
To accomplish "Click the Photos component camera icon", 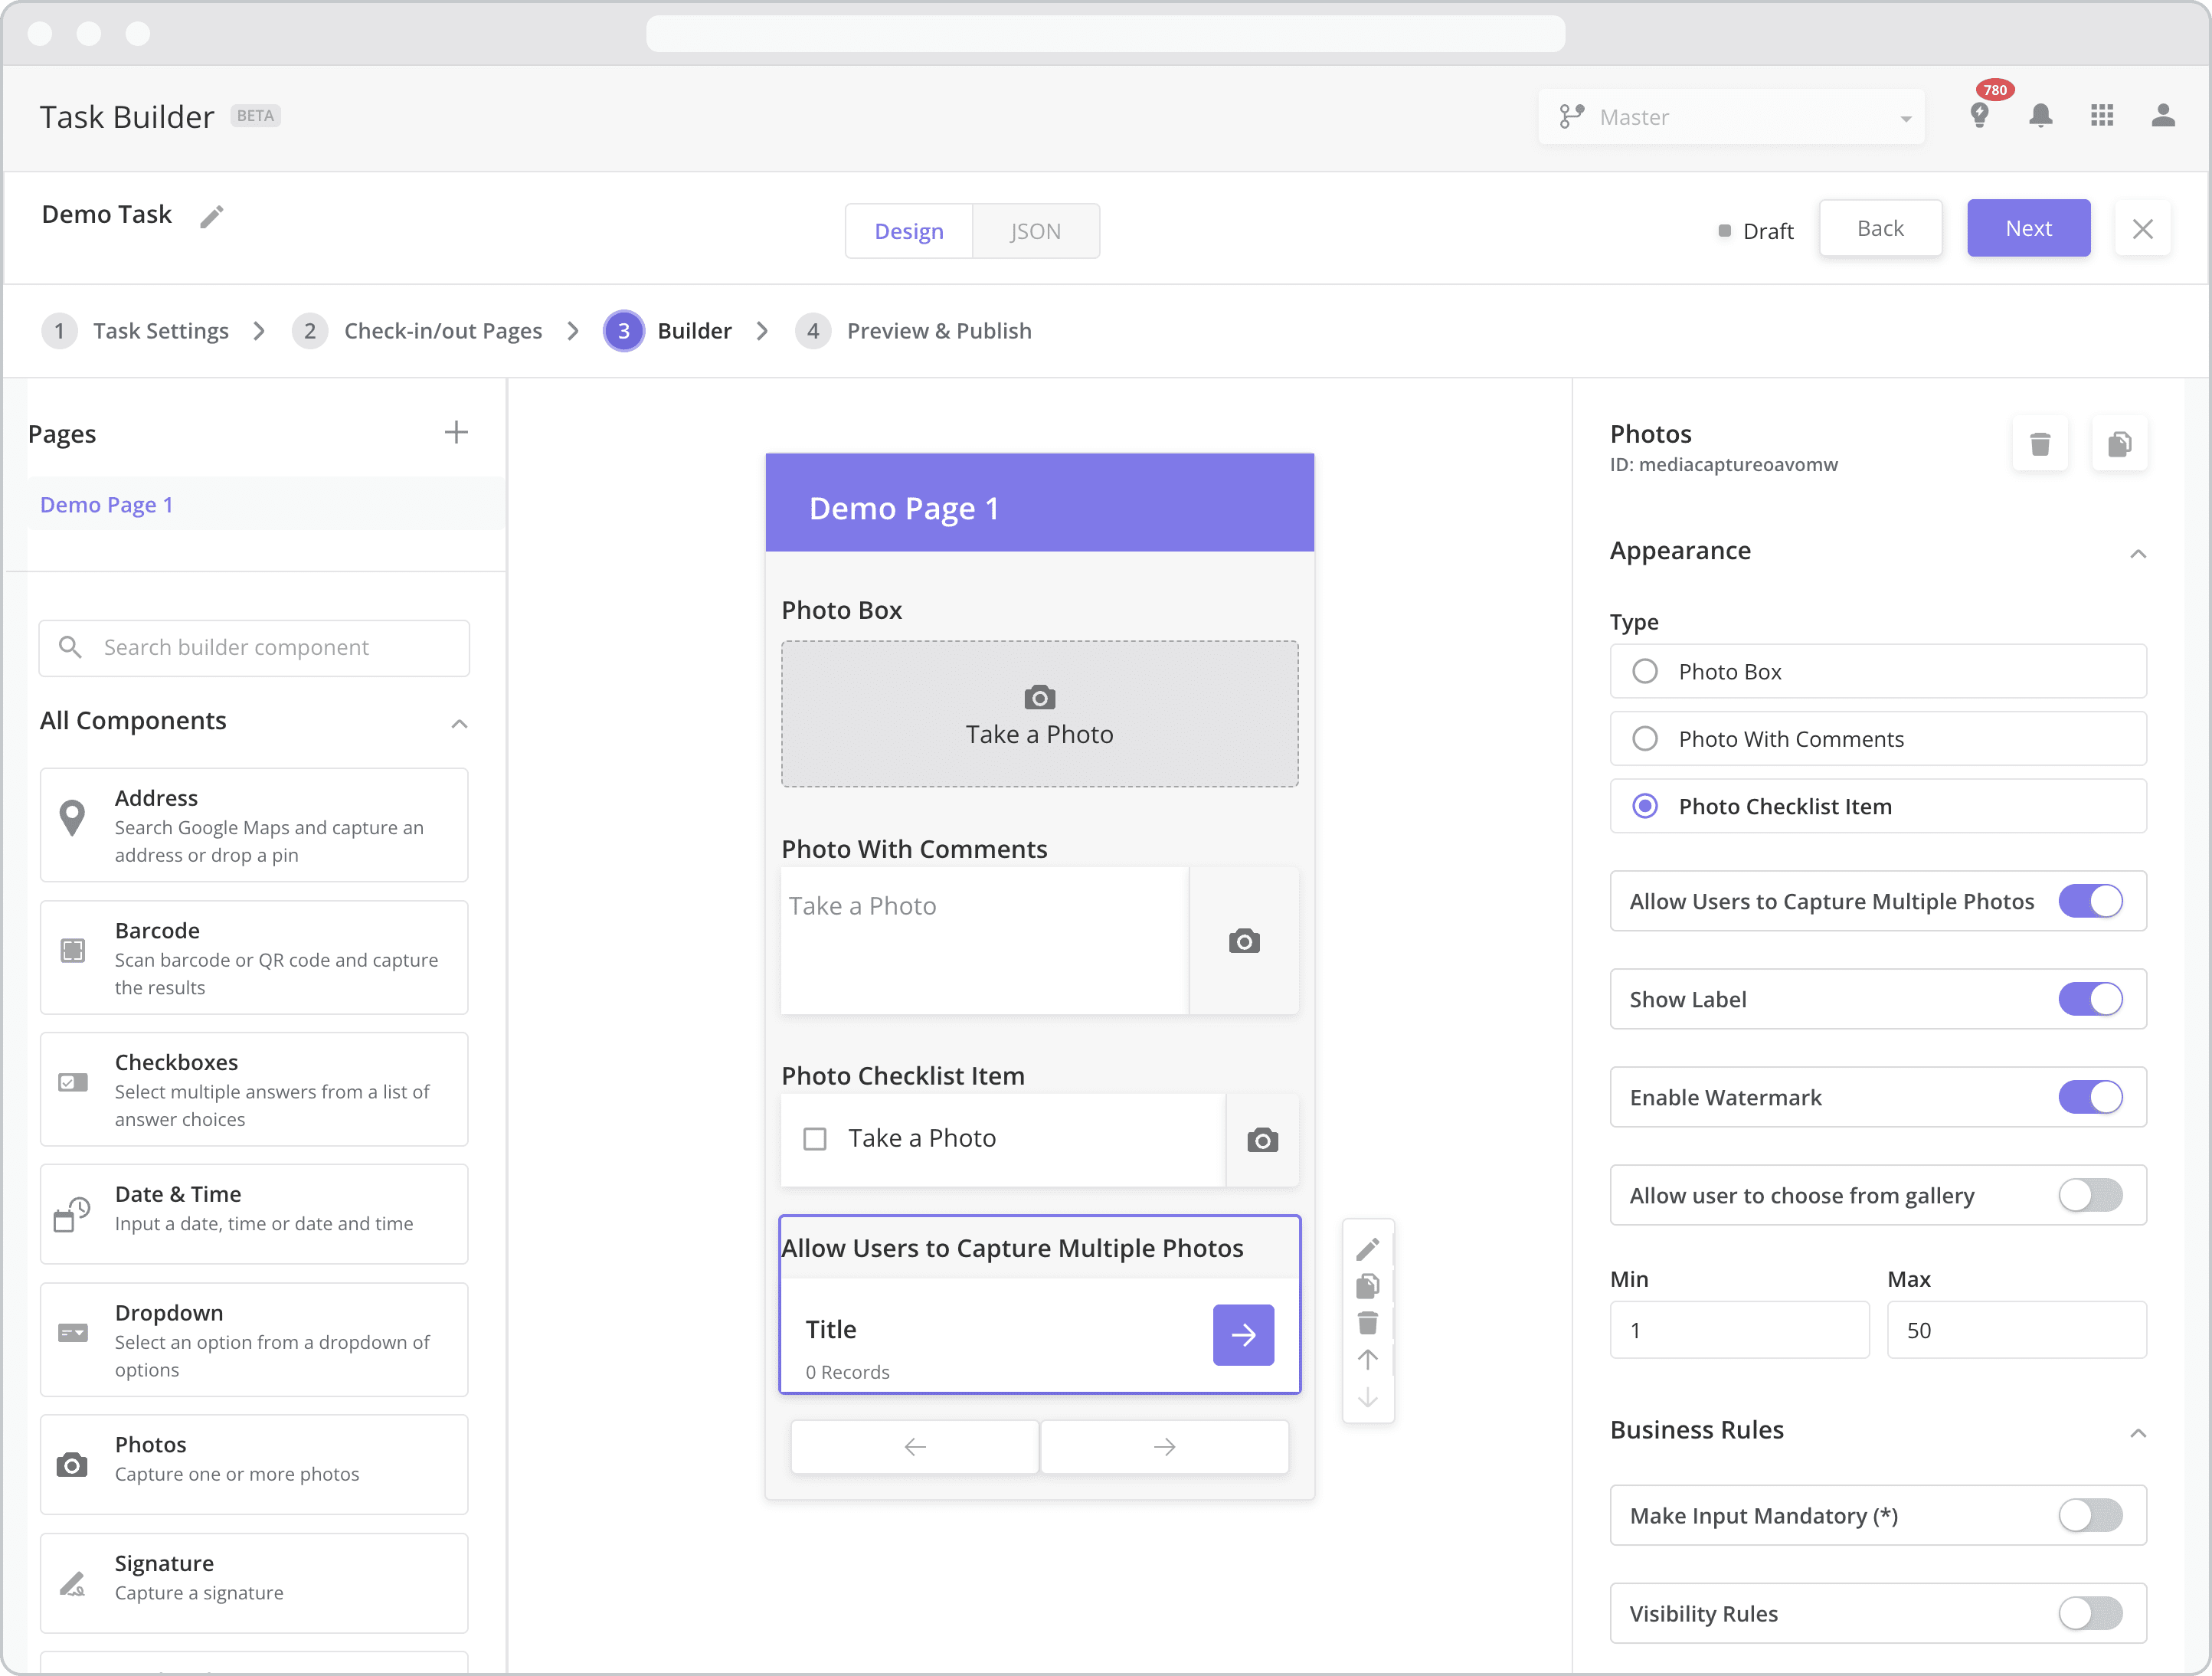I will tap(72, 1465).
